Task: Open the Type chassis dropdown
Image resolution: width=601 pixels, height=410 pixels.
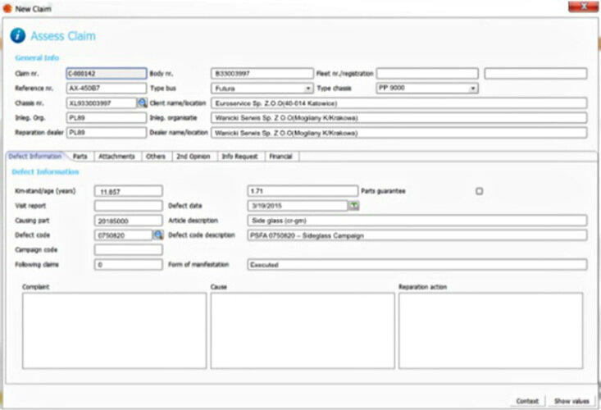Action: coord(473,89)
